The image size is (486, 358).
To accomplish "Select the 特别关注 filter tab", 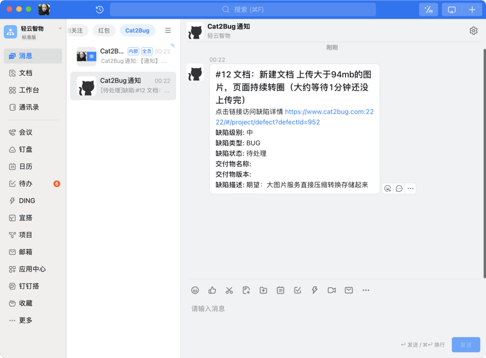I will coord(77,30).
